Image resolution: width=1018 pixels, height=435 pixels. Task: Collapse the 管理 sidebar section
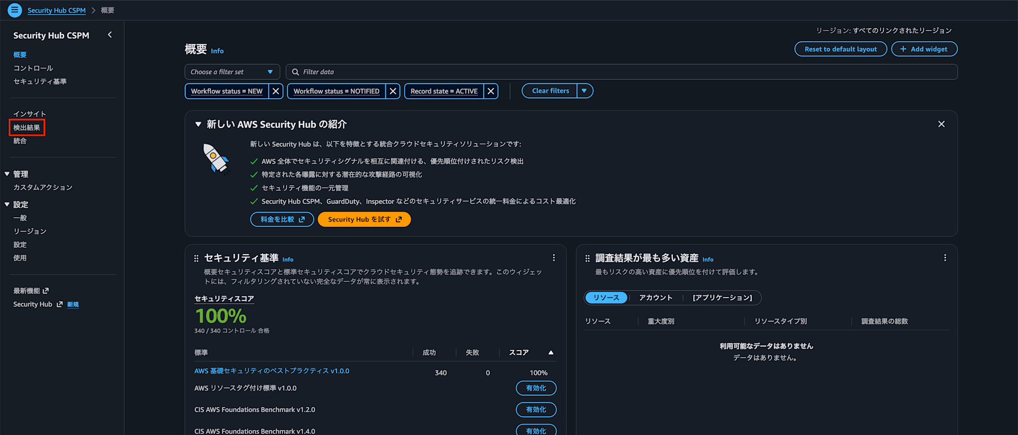click(x=7, y=174)
